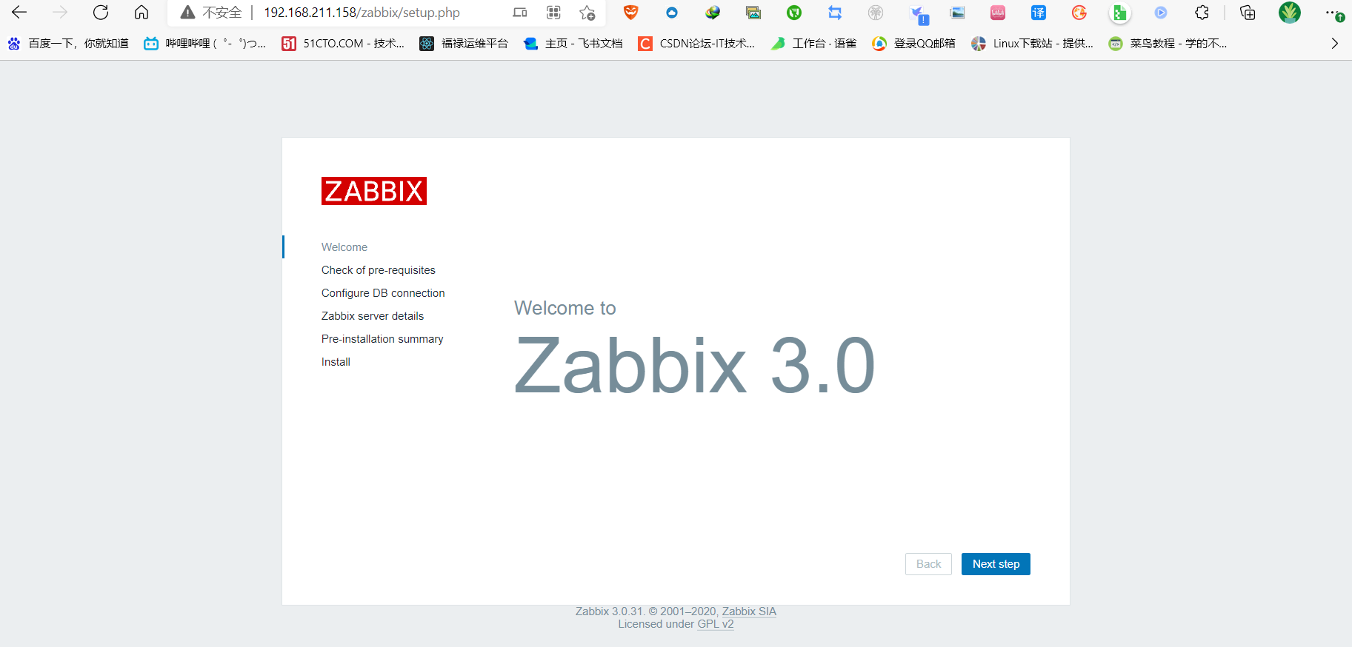Open the 哔哩哔哩 bookmark
This screenshot has width=1352, height=647.
(x=204, y=44)
